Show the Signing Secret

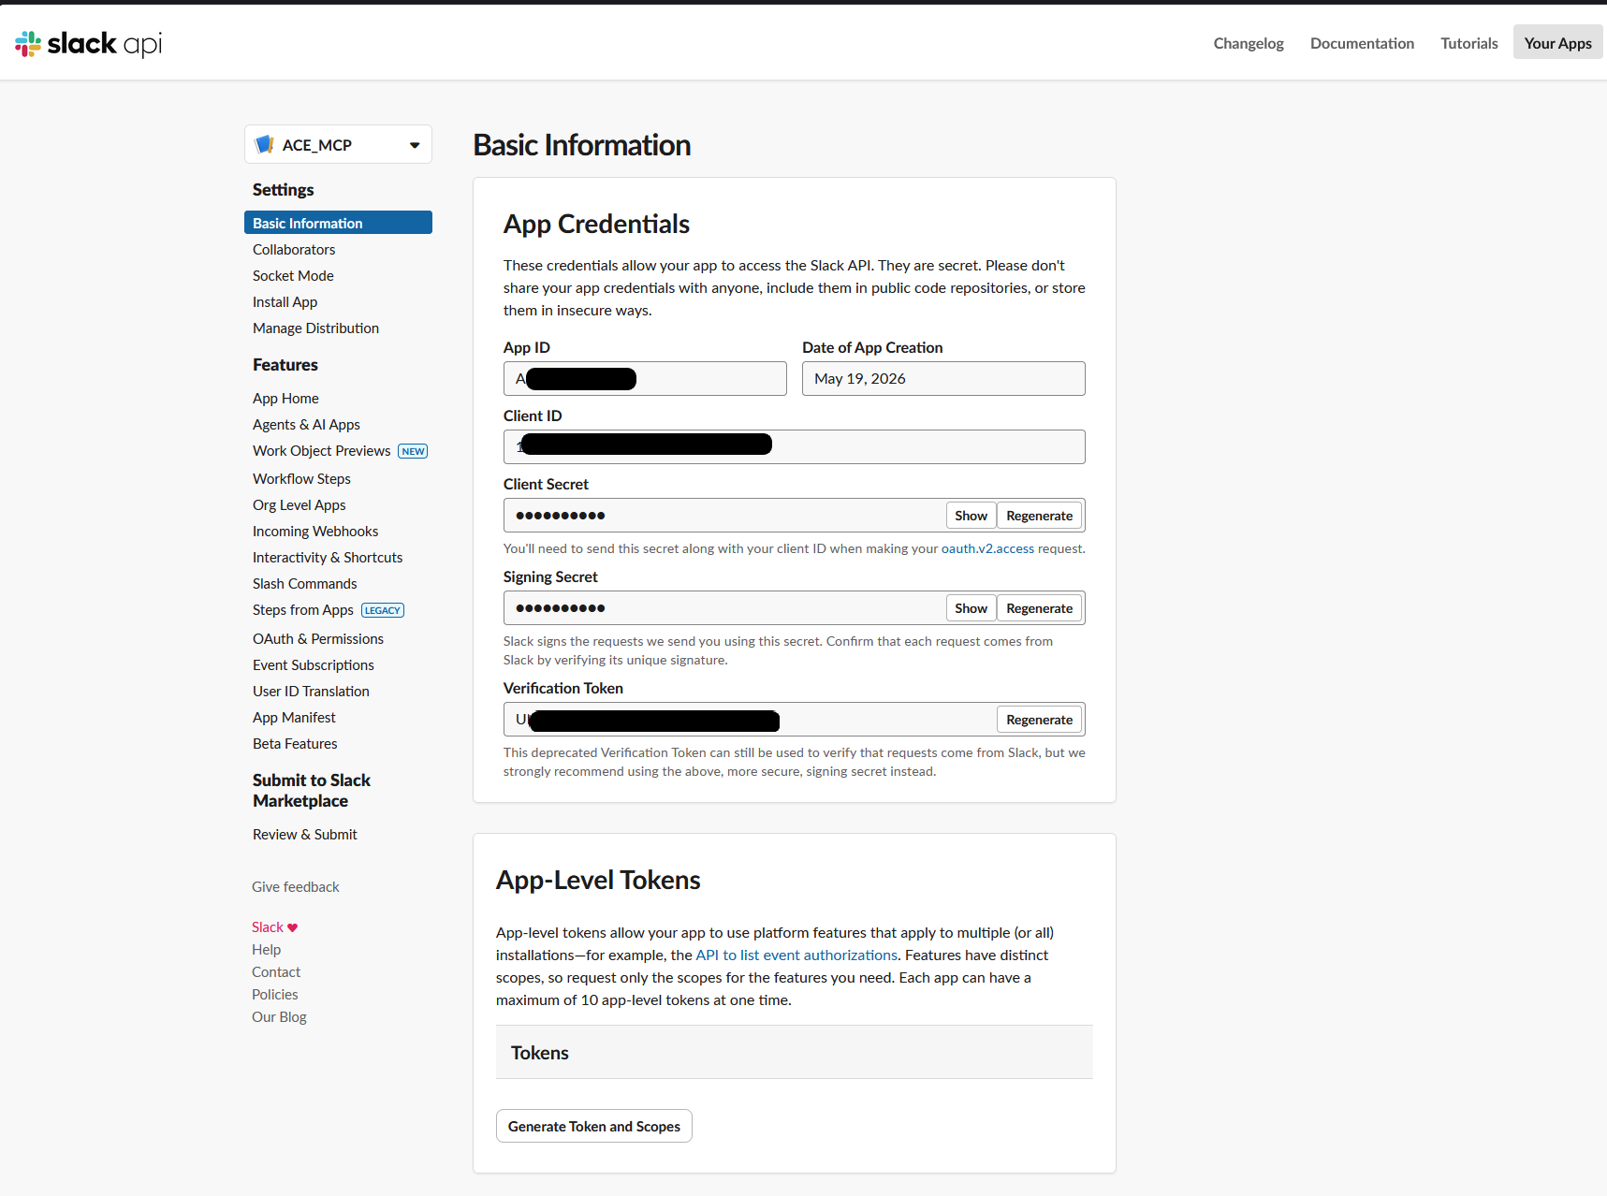[x=971, y=608]
